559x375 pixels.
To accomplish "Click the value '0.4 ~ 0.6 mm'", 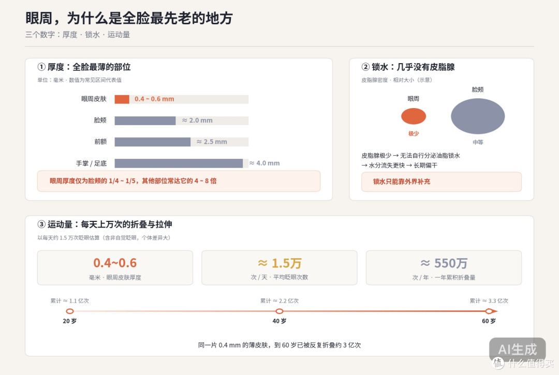I will tap(154, 99).
